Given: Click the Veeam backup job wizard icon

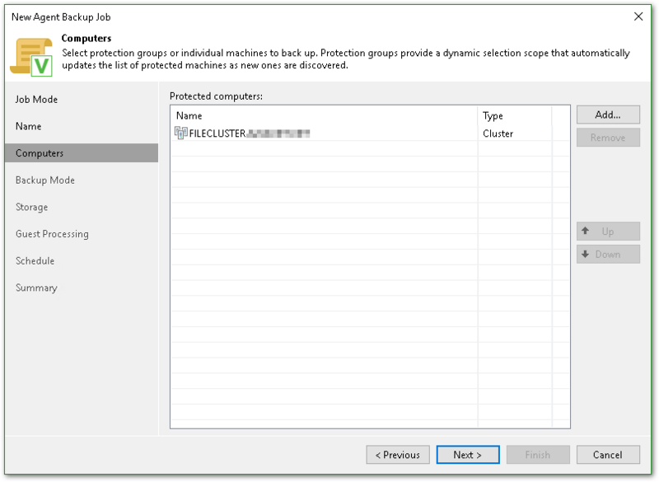Looking at the screenshot, I should (x=30, y=56).
